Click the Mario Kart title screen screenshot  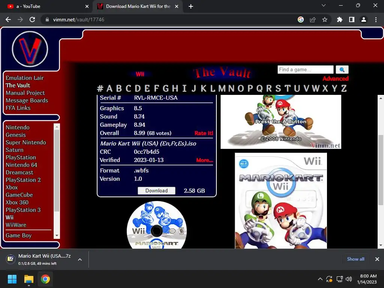tap(281, 122)
